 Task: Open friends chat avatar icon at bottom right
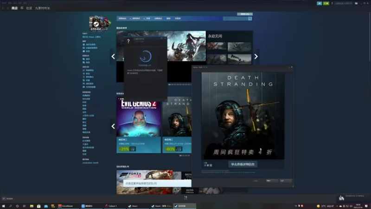(341, 198)
